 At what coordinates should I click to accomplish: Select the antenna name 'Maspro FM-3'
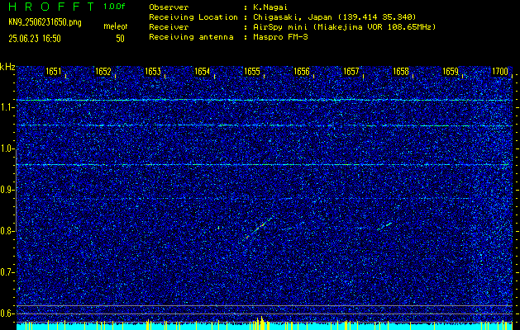[280, 37]
